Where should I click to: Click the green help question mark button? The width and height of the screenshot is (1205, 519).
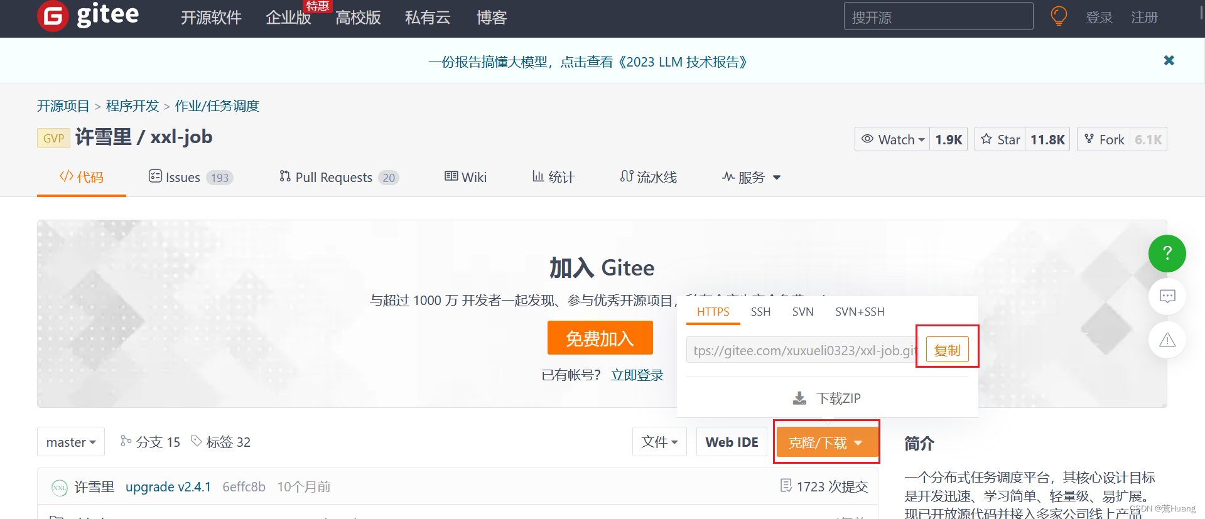(x=1167, y=253)
